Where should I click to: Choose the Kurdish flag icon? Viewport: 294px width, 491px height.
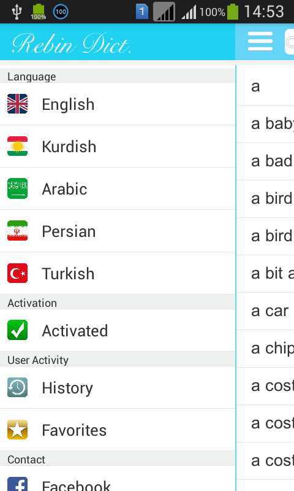point(18,146)
